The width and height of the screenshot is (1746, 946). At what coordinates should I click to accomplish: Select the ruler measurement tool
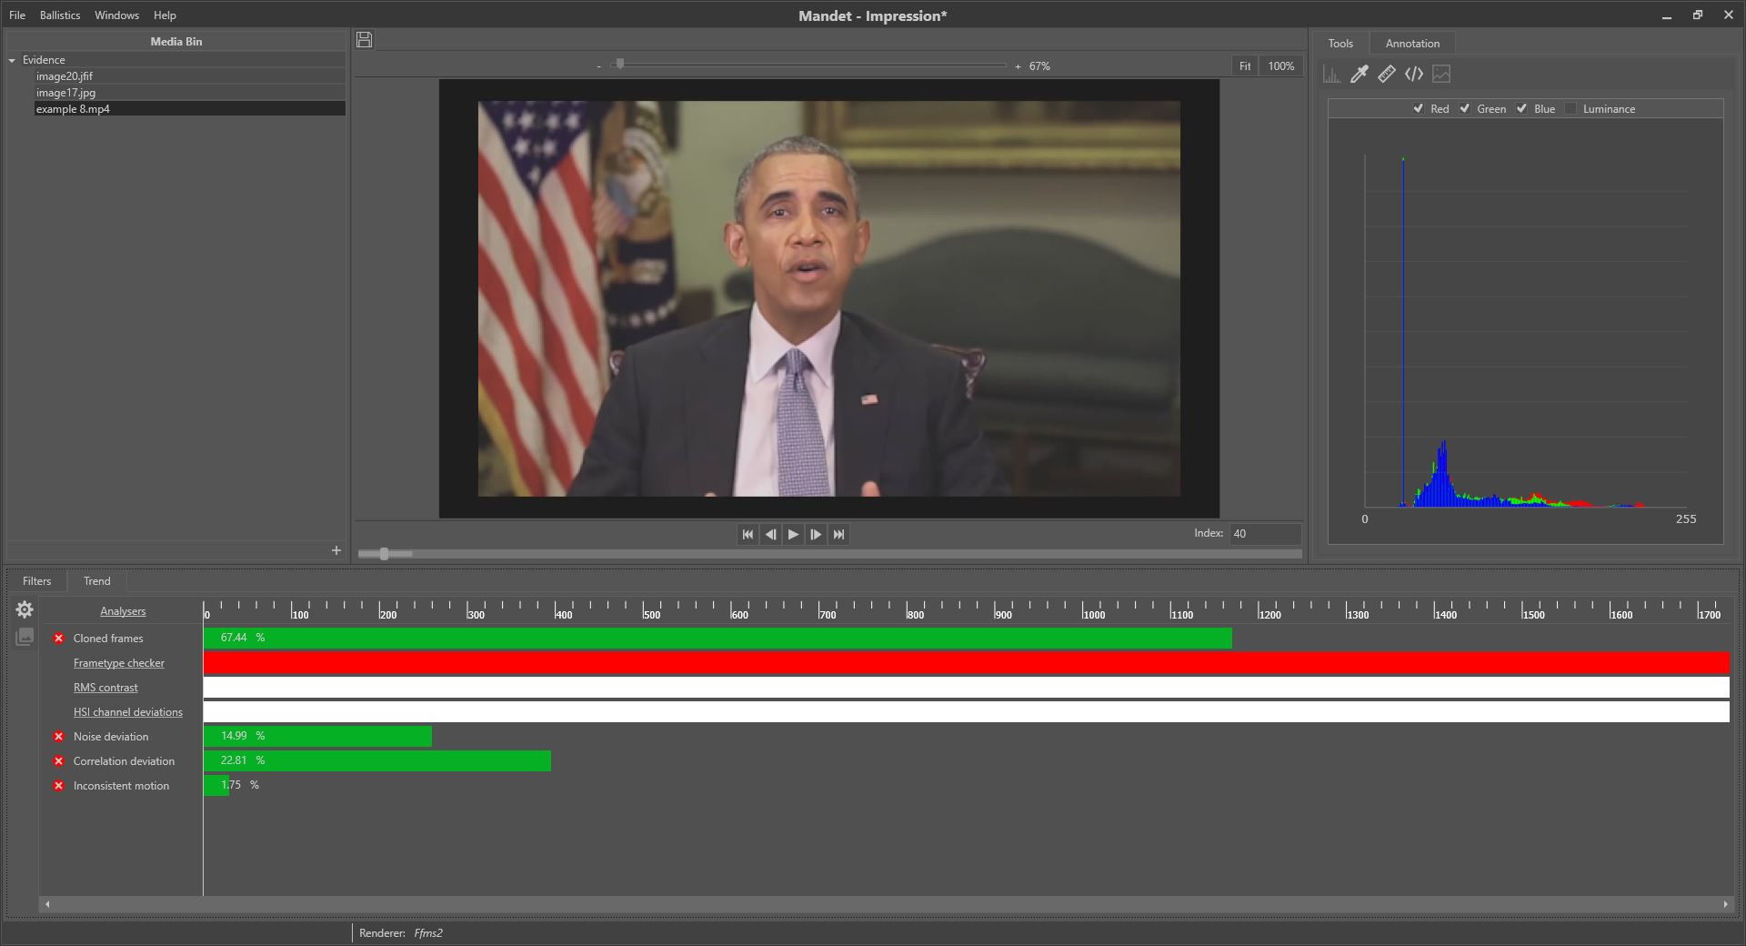coord(1386,75)
